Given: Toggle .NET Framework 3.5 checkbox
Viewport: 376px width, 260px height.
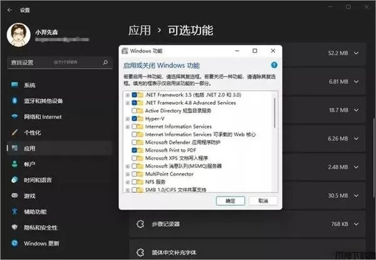Looking at the screenshot, I should tap(134, 95).
